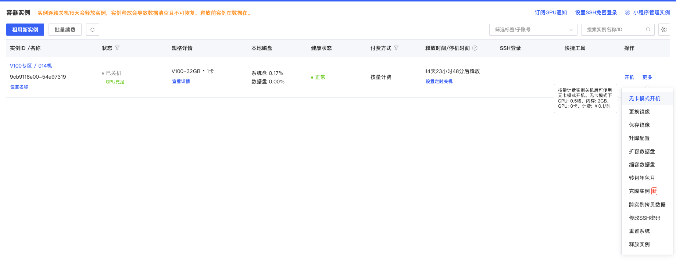Click the 数据盘 0.00% value
The width and height of the screenshot is (676, 280).
268,82
